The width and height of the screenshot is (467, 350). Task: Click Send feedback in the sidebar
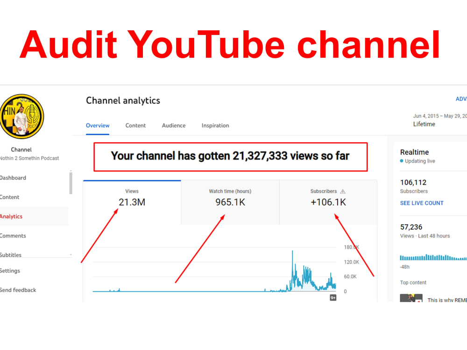18,290
